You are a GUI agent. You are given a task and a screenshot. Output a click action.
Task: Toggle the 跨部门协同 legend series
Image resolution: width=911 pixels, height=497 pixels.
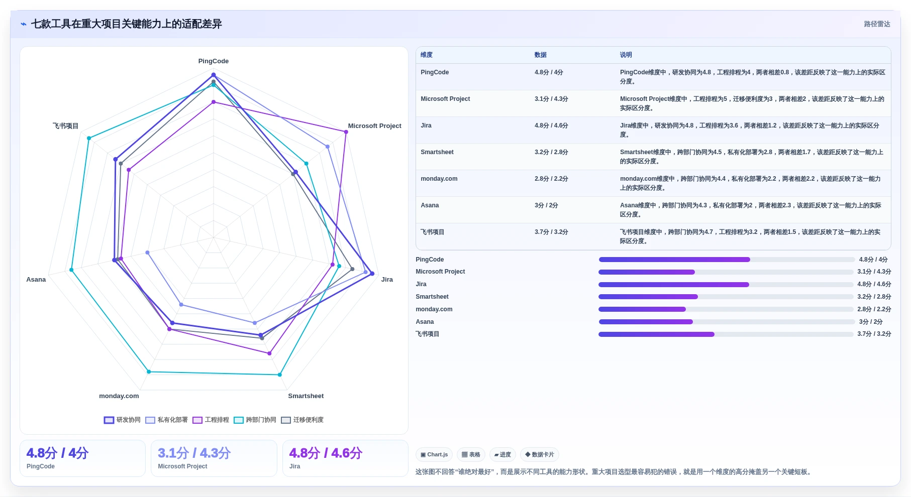pos(255,420)
